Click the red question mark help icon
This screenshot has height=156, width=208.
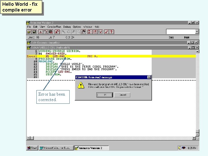pos(112,32)
